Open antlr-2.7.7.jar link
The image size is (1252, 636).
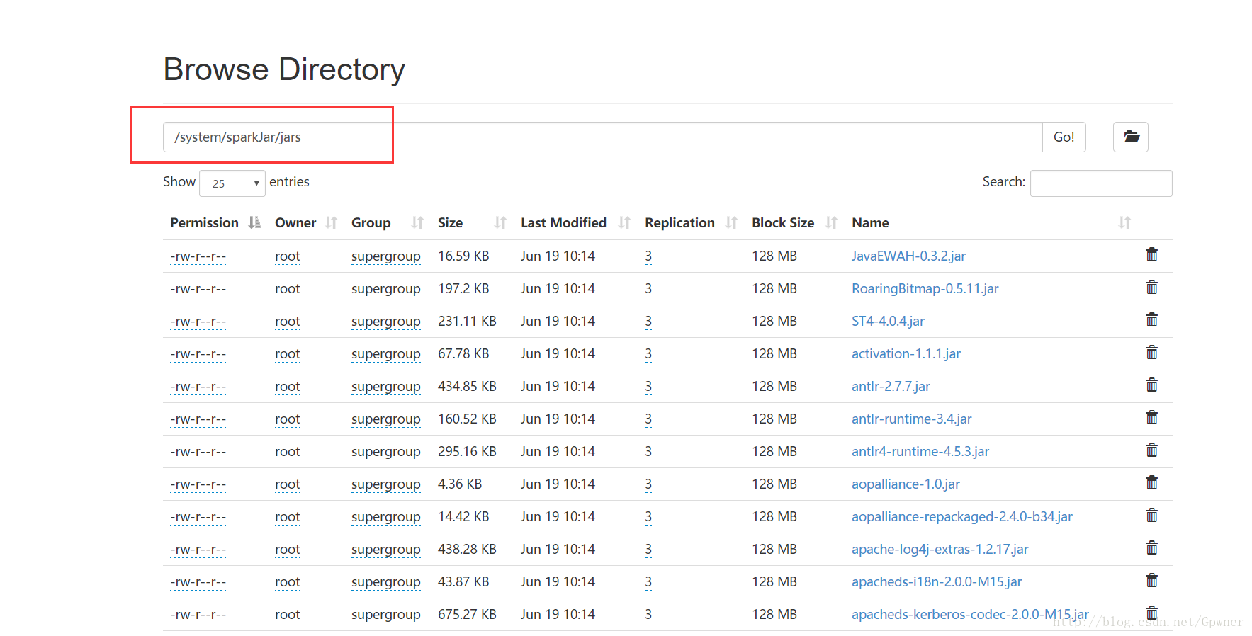coord(891,386)
